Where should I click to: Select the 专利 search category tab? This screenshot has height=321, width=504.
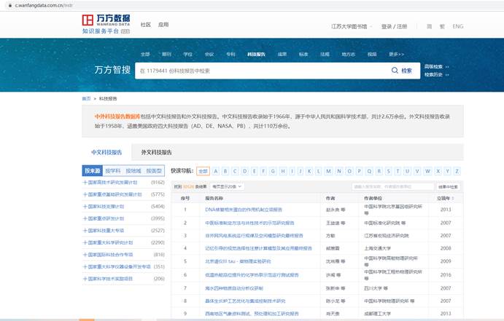pos(230,54)
